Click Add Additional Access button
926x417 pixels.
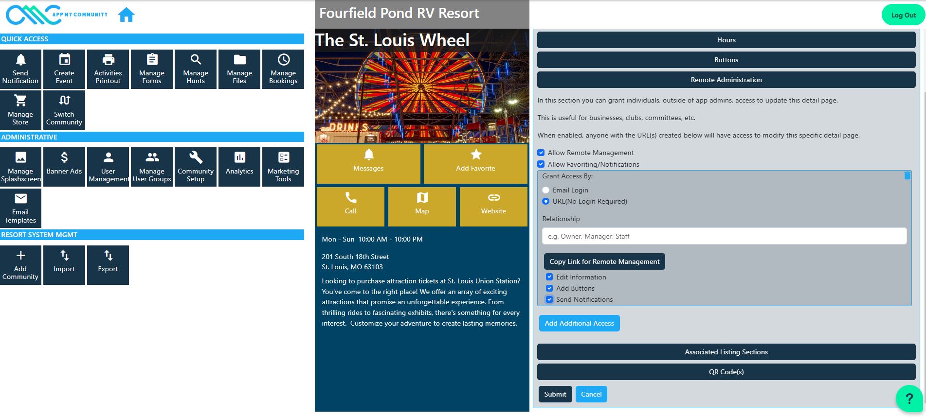579,323
